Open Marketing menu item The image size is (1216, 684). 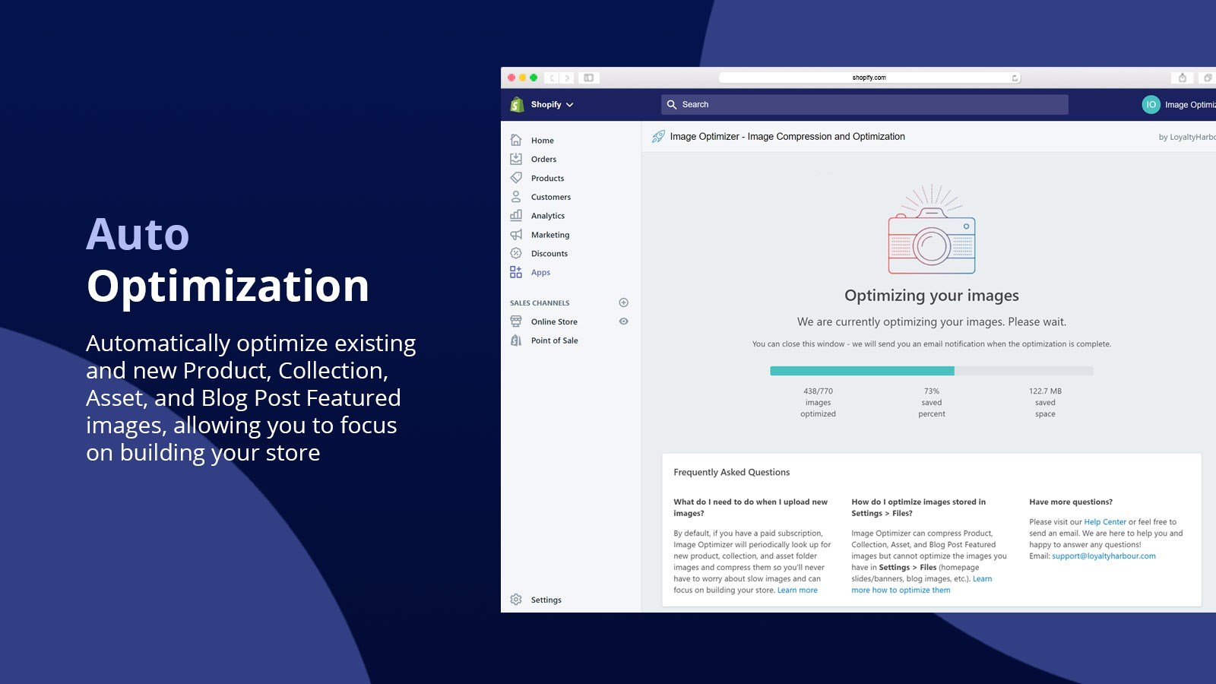pyautogui.click(x=550, y=235)
